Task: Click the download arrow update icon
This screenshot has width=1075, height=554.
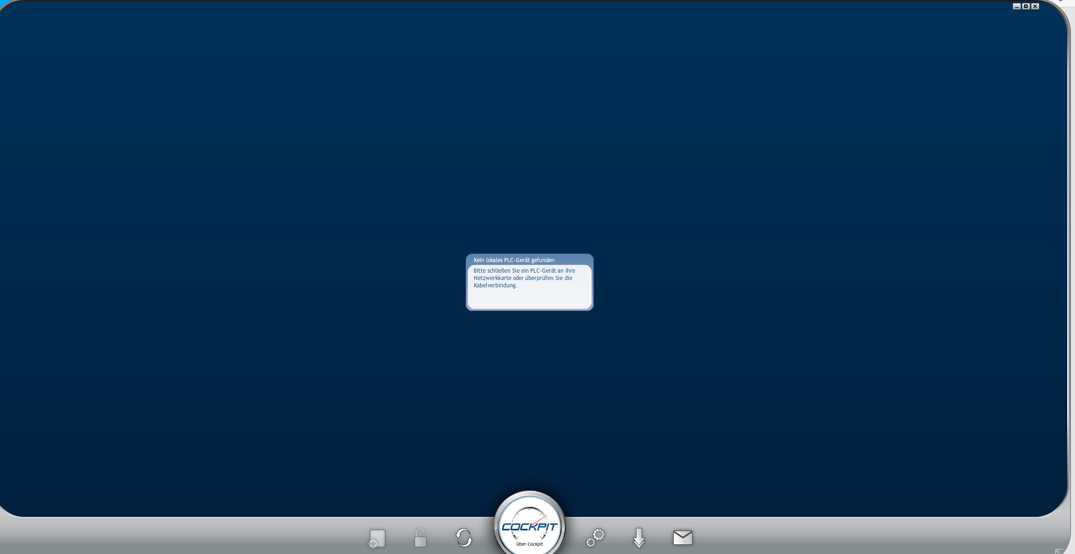Action: [x=639, y=538]
